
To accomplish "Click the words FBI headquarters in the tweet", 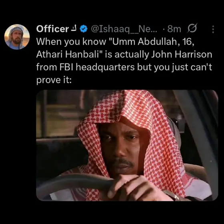I will pyautogui.click(x=97, y=67).
